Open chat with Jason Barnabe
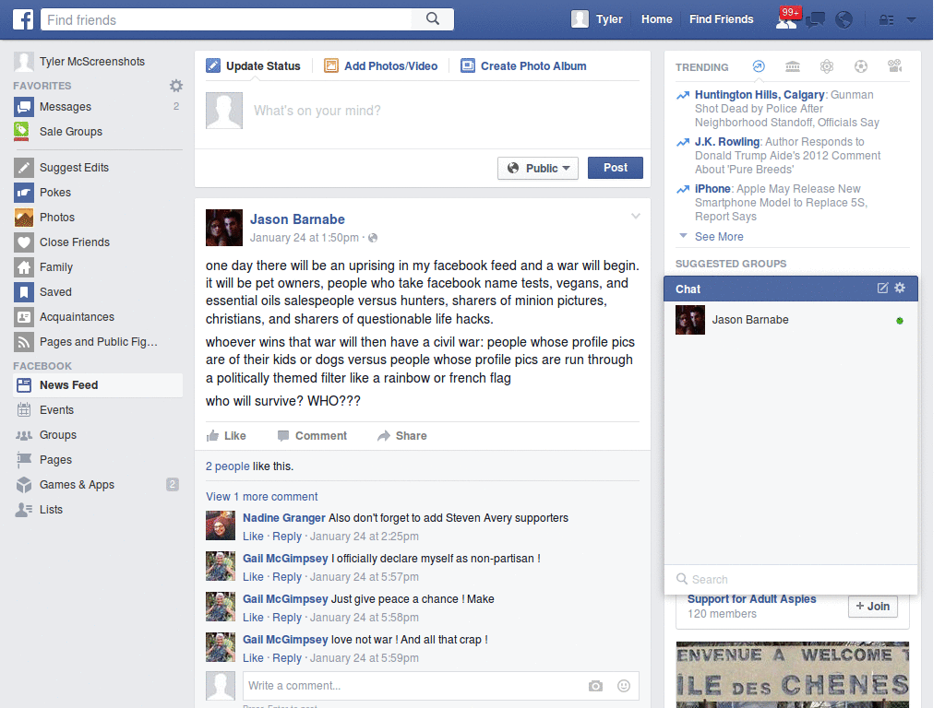The width and height of the screenshot is (945, 708). (x=791, y=320)
